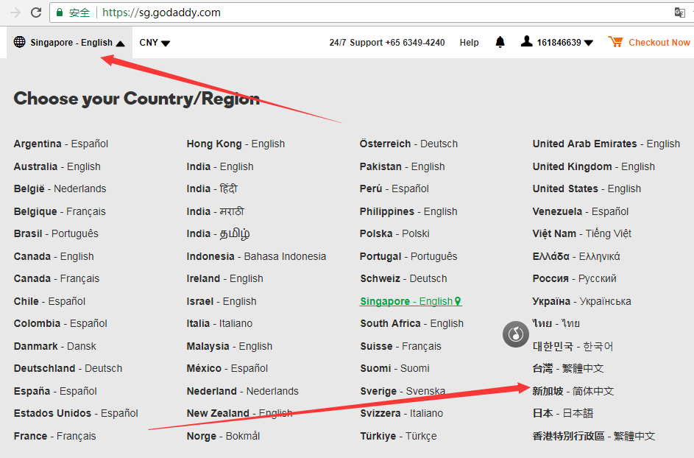
Task: Collapse the Singapore - English region selector
Action: pos(70,43)
